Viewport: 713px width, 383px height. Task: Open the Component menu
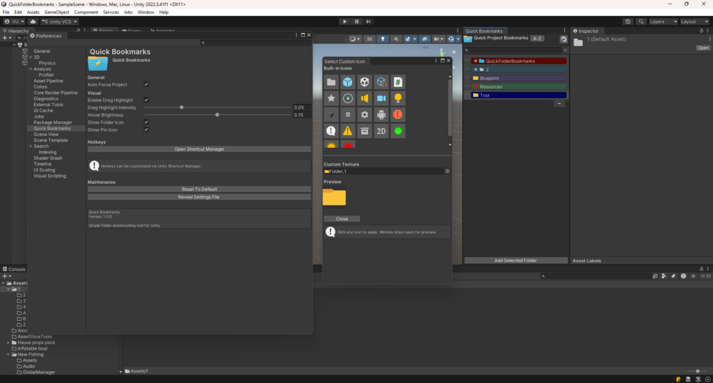pos(86,12)
